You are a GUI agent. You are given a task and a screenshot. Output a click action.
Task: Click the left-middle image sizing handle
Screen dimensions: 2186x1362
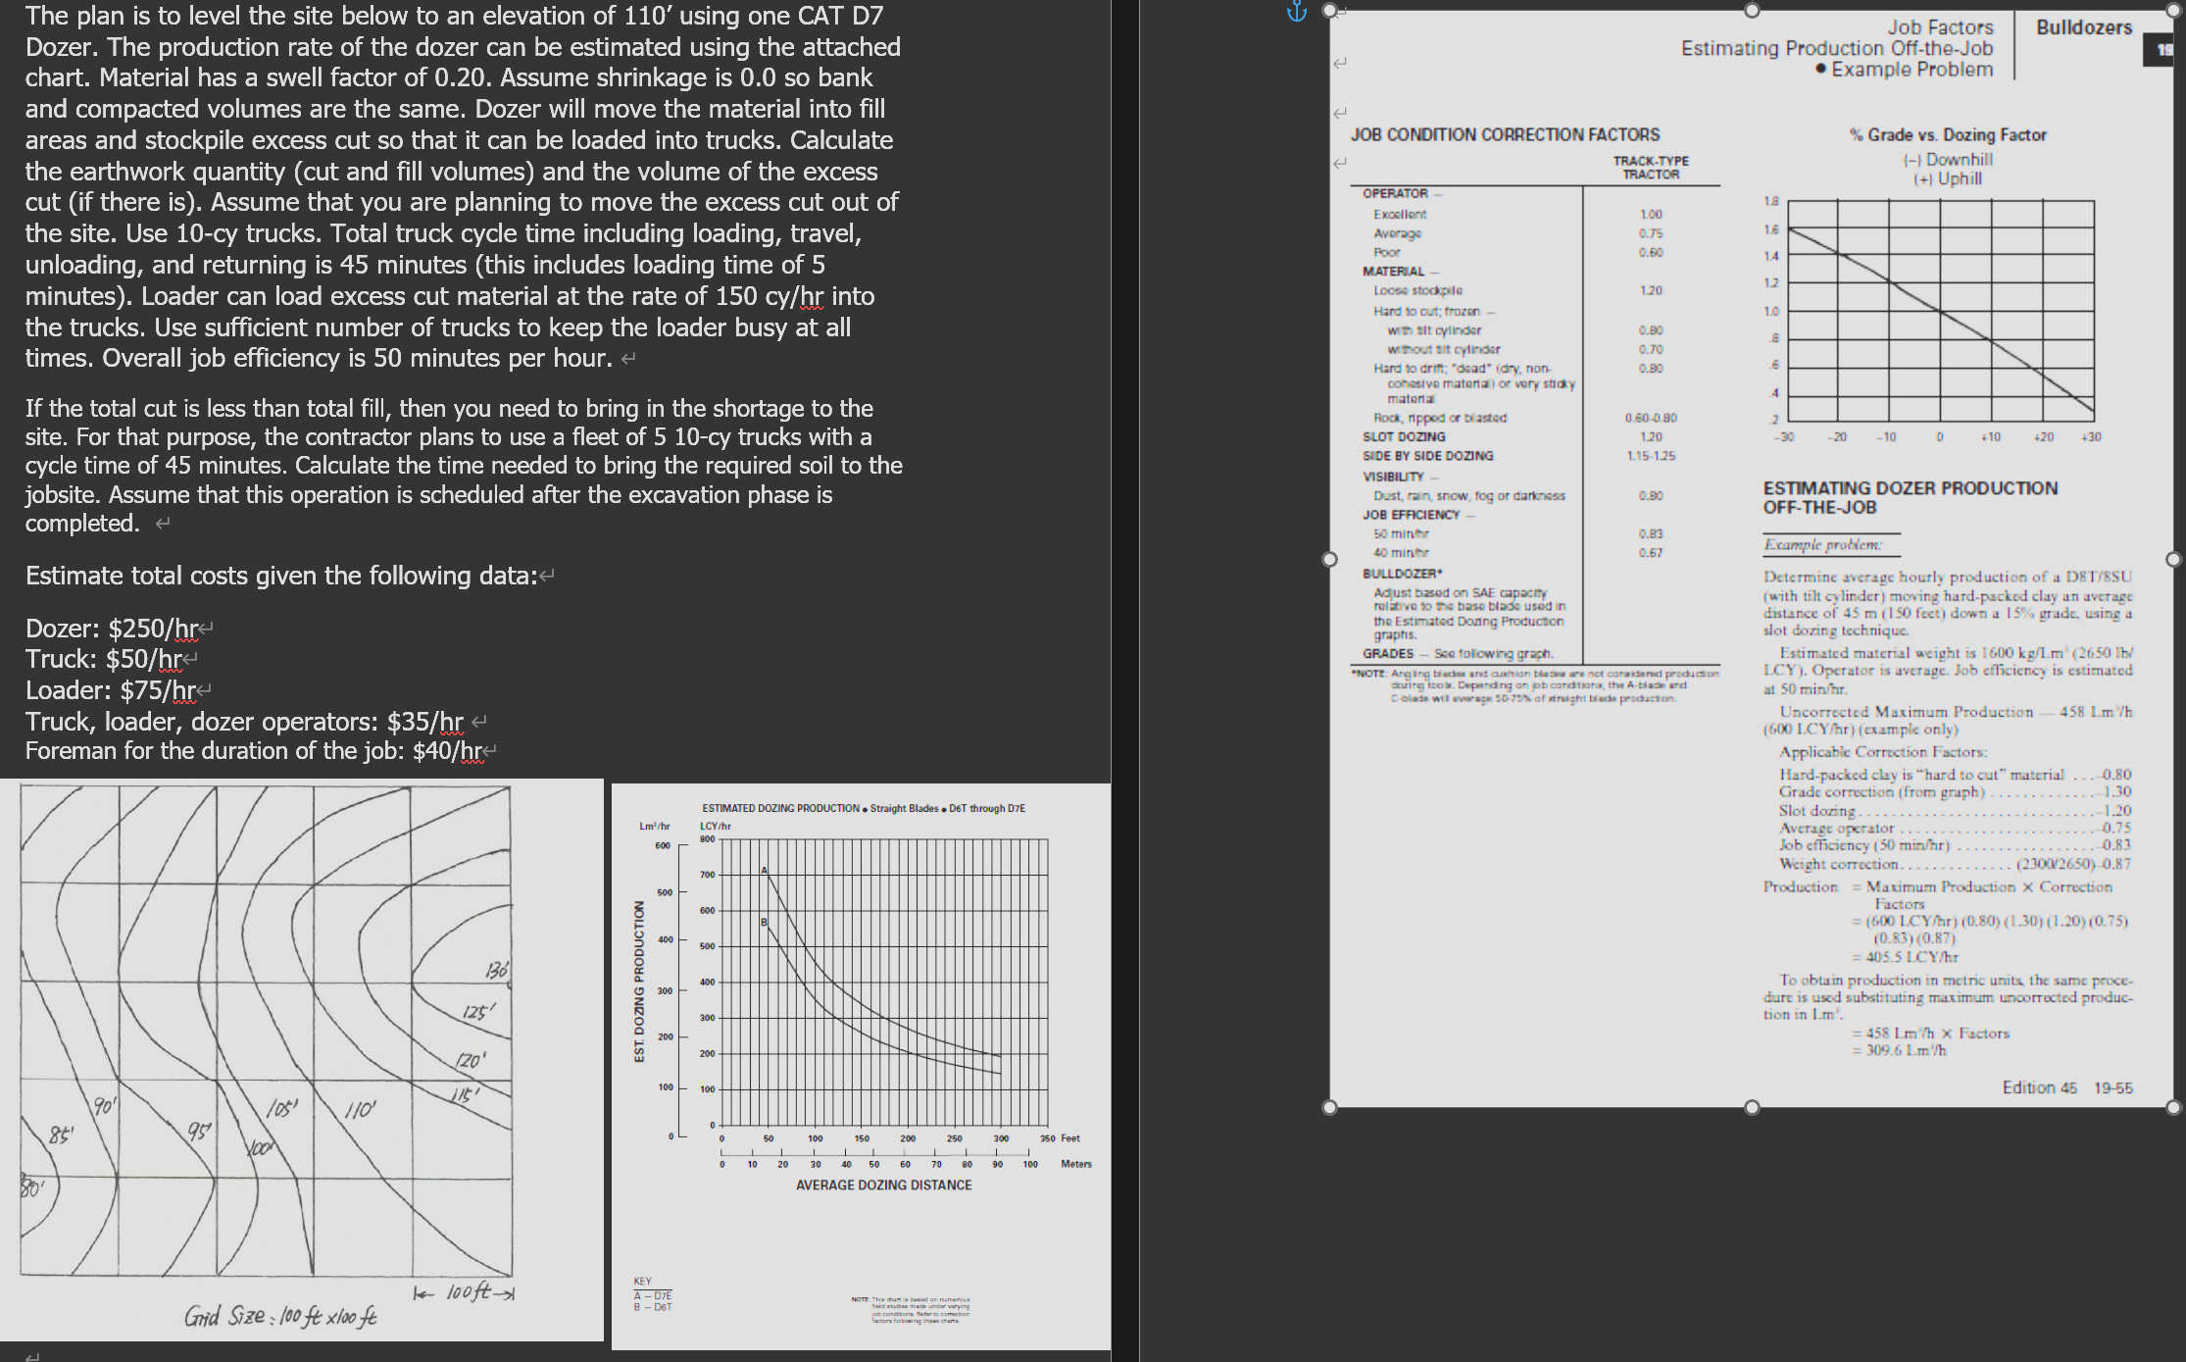pyautogui.click(x=1330, y=559)
